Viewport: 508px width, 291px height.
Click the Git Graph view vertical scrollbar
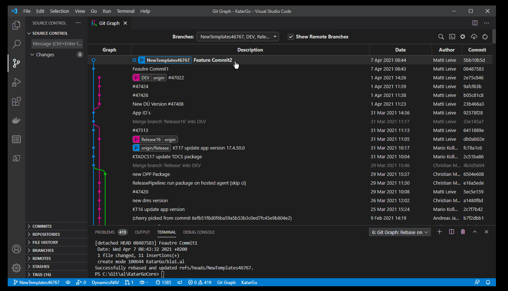(x=494, y=37)
